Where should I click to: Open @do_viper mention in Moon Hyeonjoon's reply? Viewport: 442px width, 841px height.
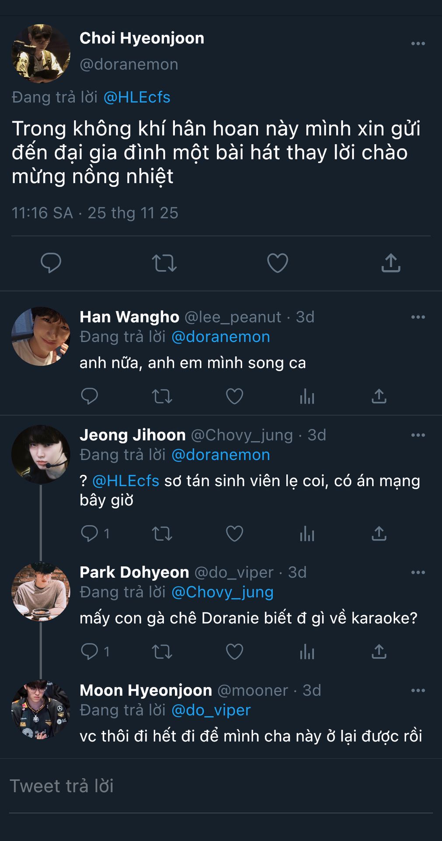(x=211, y=710)
